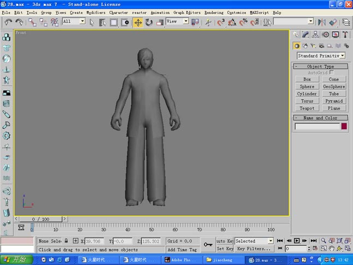The image size is (353, 265).
Task: Open the Graph Editors menu
Action: pos(187,13)
